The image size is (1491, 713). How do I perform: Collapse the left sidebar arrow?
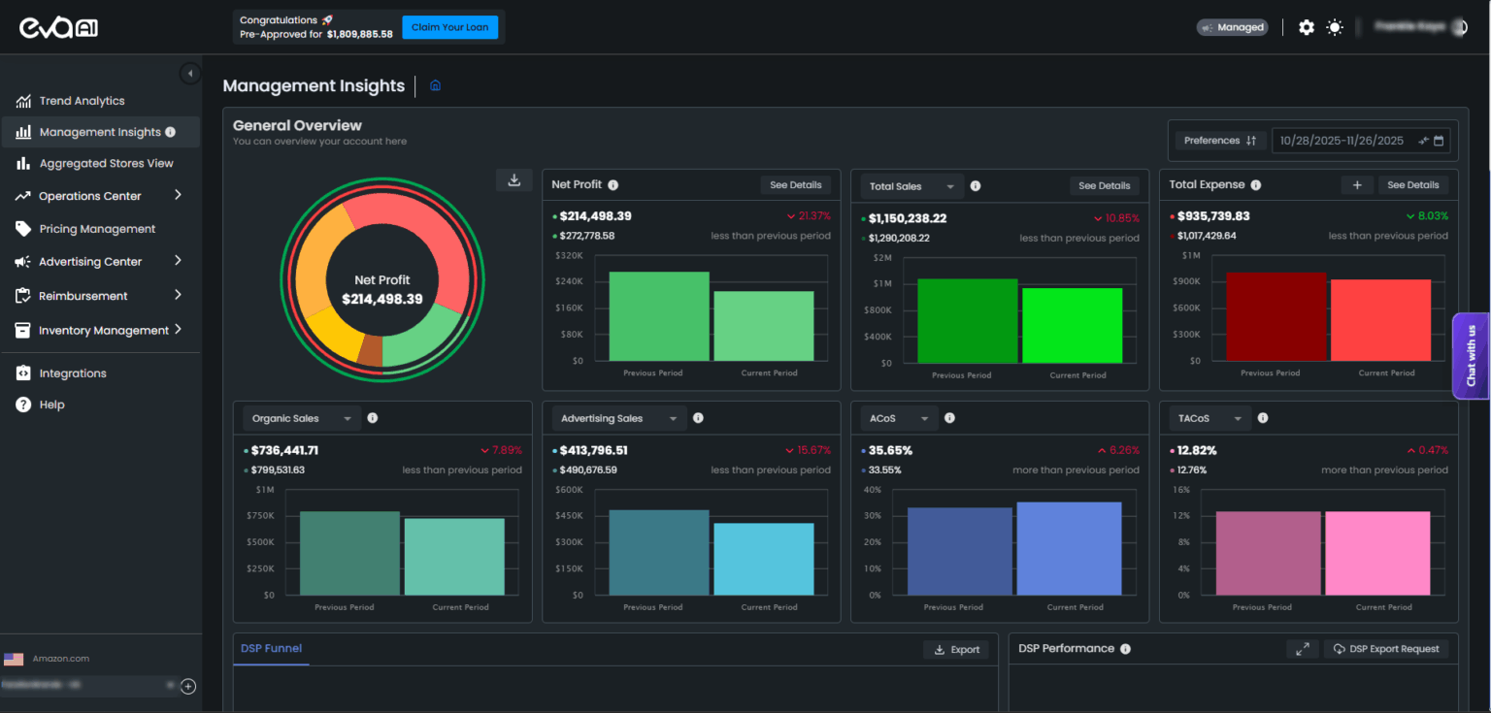click(190, 74)
